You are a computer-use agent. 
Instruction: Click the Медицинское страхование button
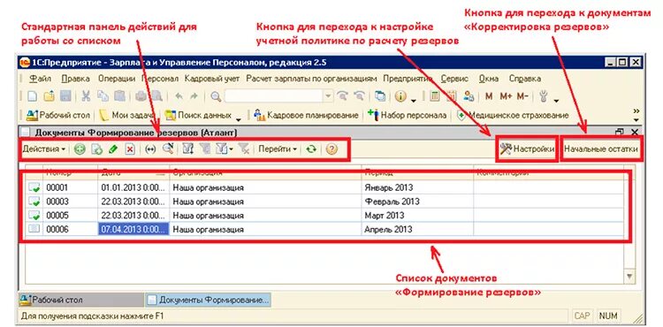pyautogui.click(x=513, y=115)
